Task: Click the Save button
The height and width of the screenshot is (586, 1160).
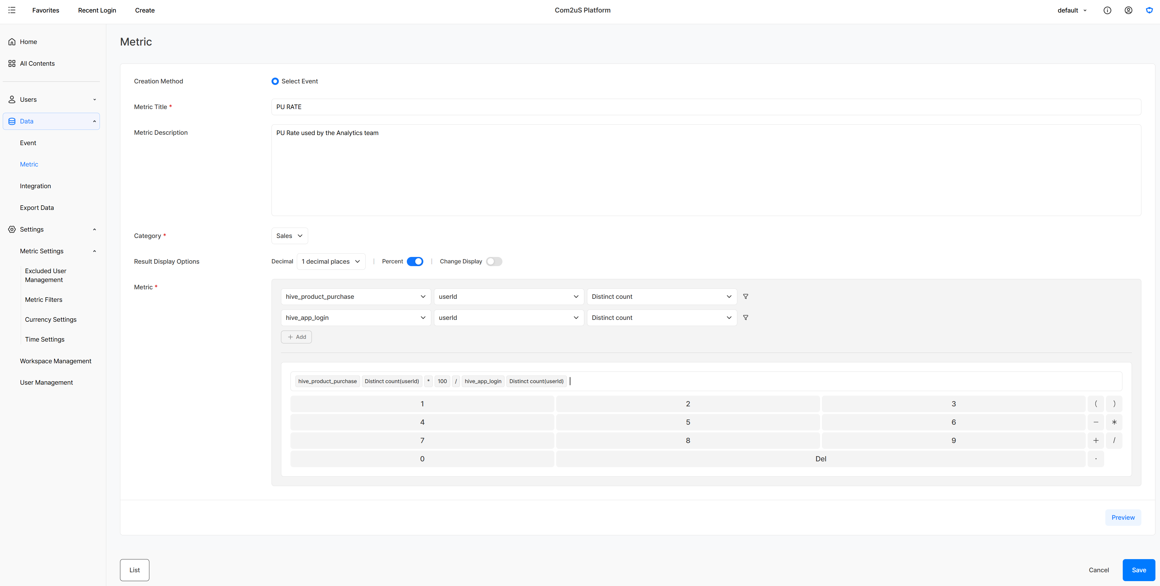Action: [x=1139, y=570]
